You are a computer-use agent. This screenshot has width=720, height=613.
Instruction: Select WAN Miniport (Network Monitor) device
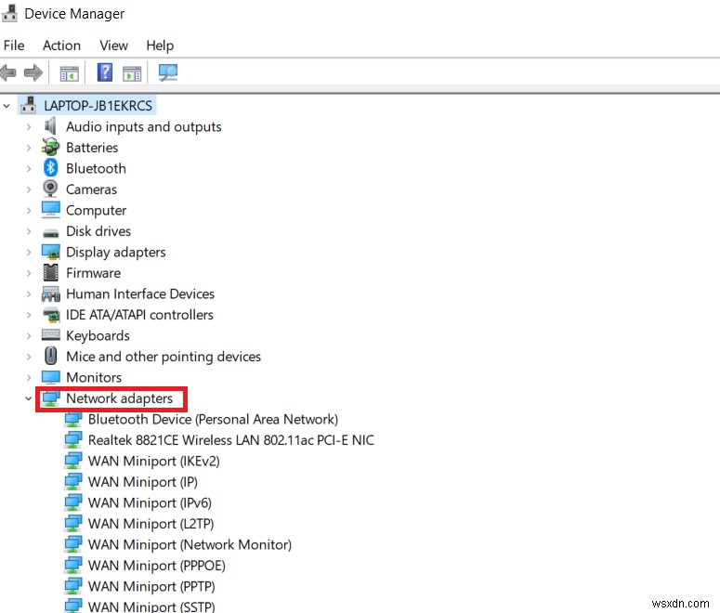pyautogui.click(x=190, y=544)
